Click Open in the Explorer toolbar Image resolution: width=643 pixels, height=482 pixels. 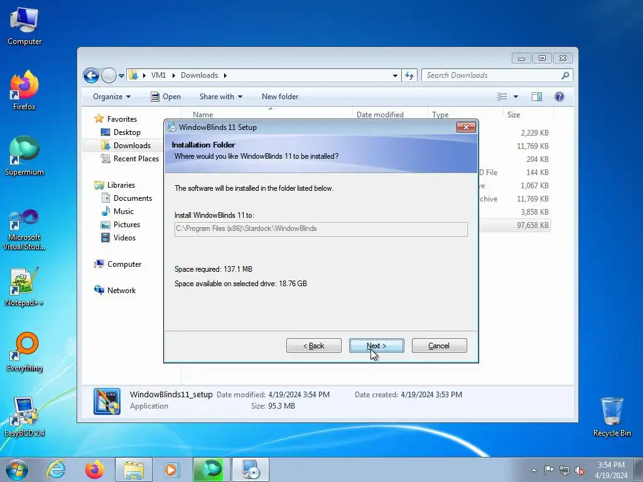tap(166, 97)
